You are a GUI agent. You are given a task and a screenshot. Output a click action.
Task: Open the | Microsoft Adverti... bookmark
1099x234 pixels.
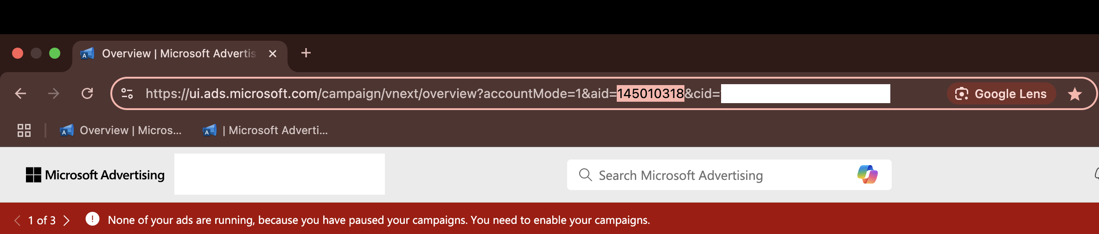click(x=266, y=130)
